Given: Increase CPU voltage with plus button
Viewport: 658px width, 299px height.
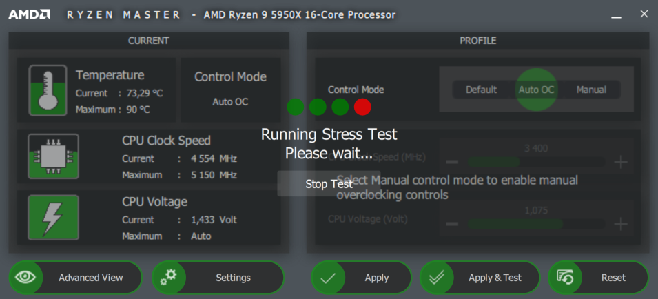Looking at the screenshot, I should point(621,224).
